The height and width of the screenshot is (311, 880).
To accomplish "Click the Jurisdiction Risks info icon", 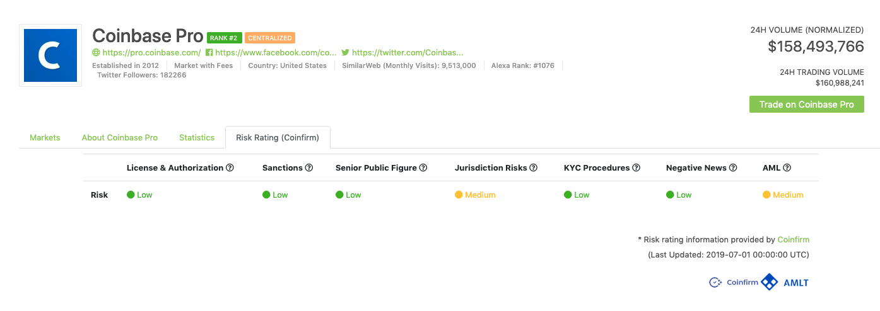I will [x=534, y=168].
